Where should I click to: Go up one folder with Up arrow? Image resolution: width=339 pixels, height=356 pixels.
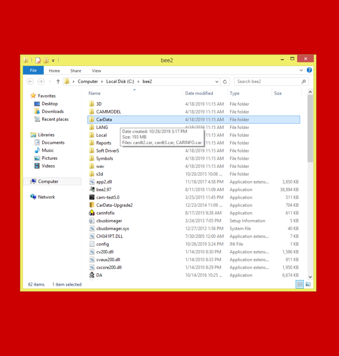click(x=58, y=82)
